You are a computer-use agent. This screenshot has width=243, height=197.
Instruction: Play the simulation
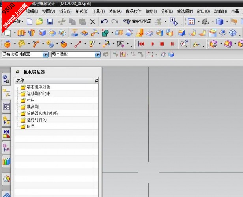pyautogui.click(x=153, y=44)
